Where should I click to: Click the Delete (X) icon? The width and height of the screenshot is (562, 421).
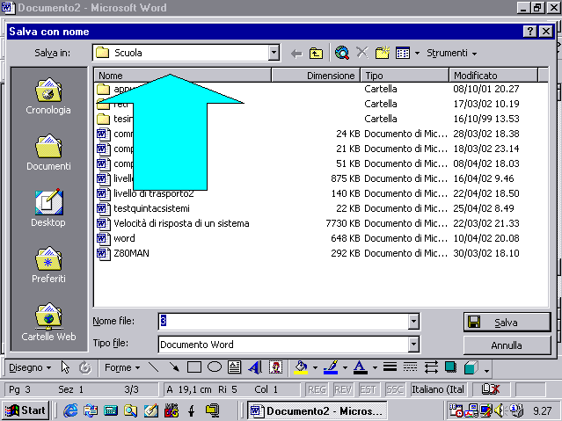point(362,53)
